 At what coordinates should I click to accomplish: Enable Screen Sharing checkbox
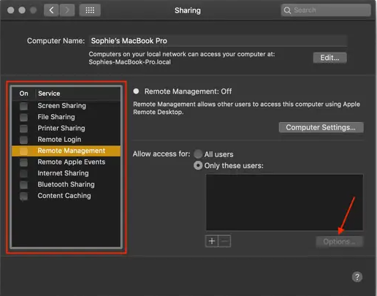(23, 106)
